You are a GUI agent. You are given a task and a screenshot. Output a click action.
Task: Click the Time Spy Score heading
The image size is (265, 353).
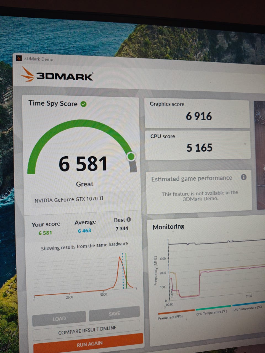[x=53, y=104]
